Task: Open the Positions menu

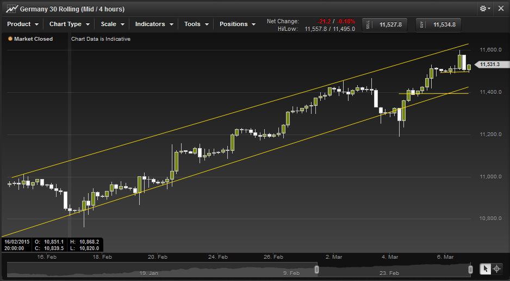Action: (x=238, y=24)
